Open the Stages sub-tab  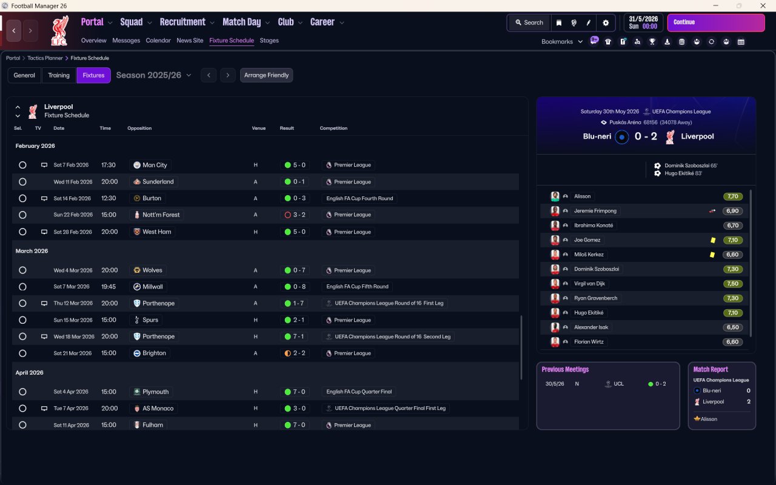click(x=269, y=41)
